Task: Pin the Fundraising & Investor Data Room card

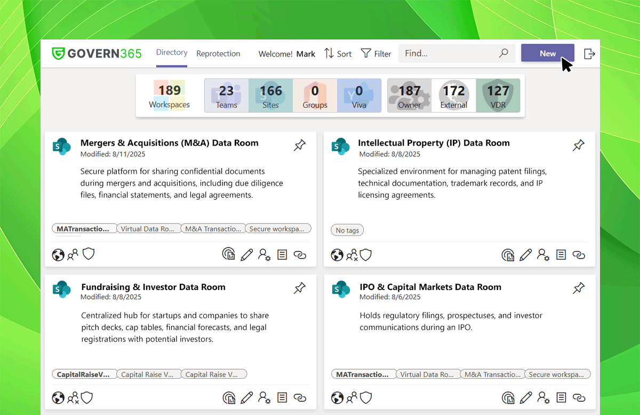Action: click(x=300, y=289)
